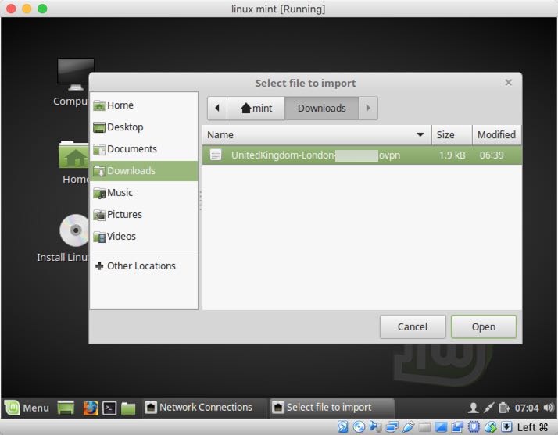This screenshot has width=558, height=435.
Task: Close the Select file to import dialog
Action: click(509, 83)
